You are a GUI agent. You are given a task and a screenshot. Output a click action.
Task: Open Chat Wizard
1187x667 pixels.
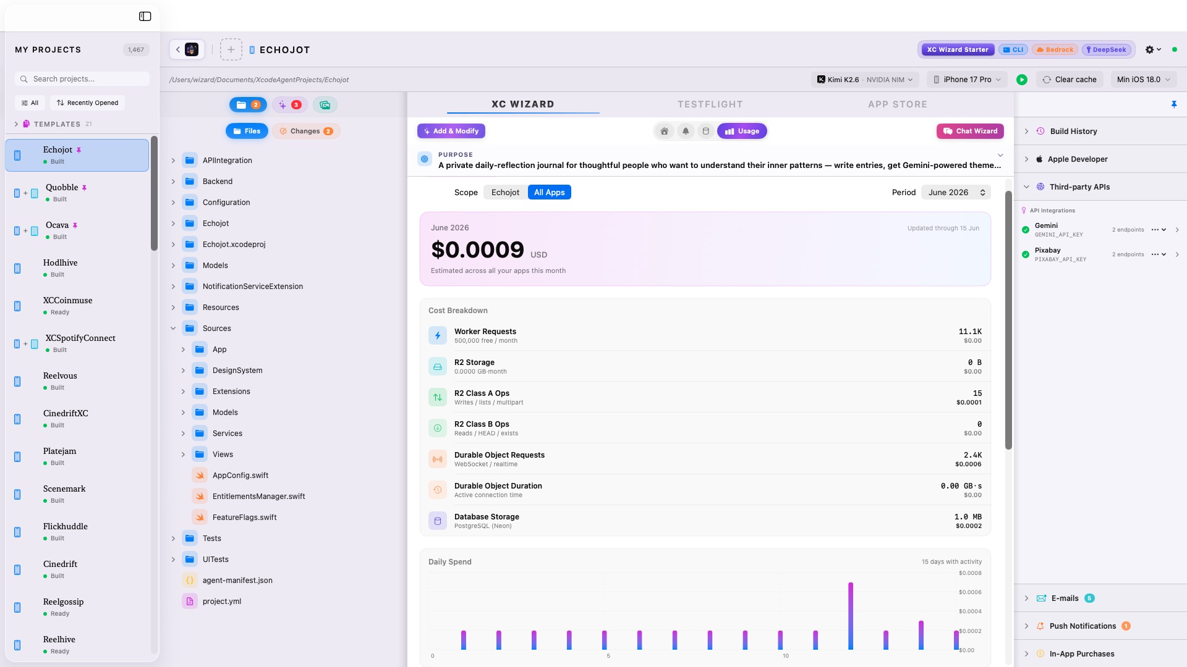970,131
